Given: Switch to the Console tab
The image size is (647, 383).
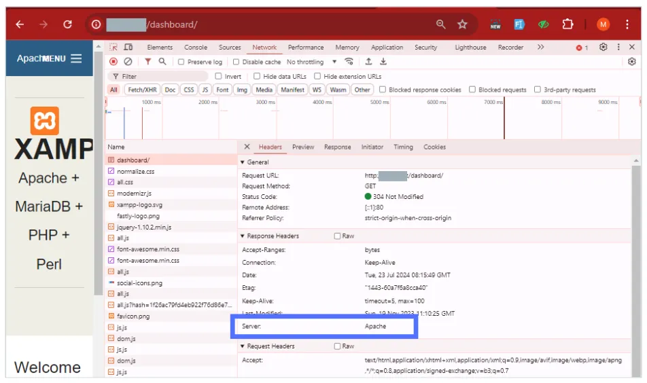Looking at the screenshot, I should (x=196, y=48).
